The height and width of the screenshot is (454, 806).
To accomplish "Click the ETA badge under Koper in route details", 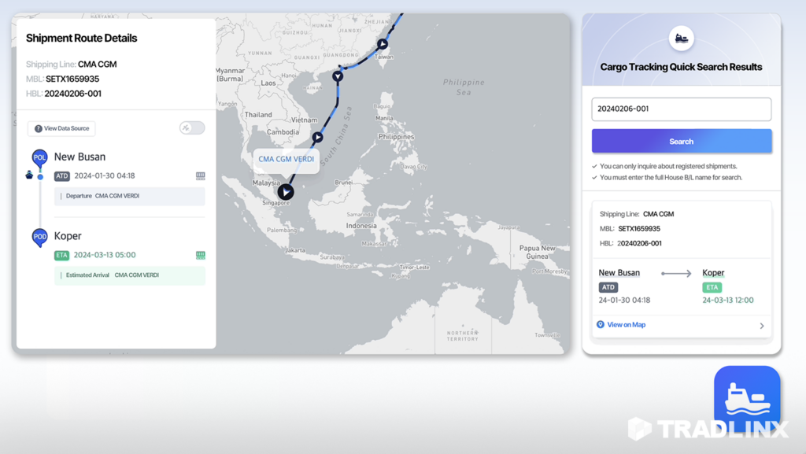I will click(61, 255).
